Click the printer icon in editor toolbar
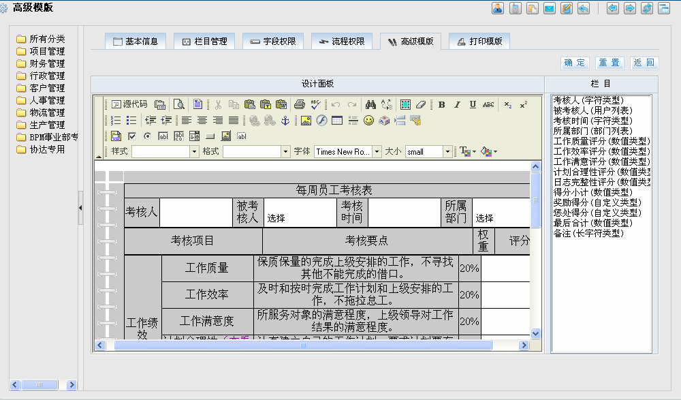681x400 pixels. pyautogui.click(x=299, y=104)
